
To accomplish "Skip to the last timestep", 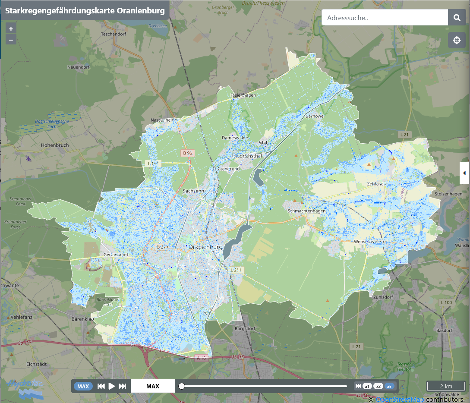I will 123,386.
